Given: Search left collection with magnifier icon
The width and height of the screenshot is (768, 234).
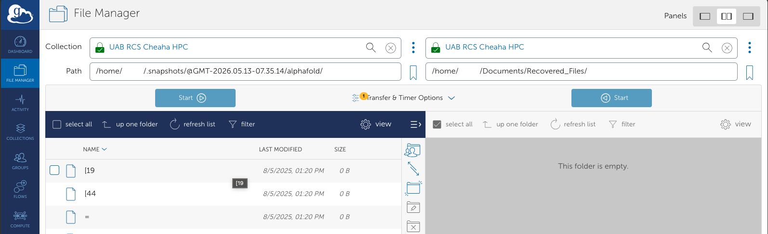Looking at the screenshot, I should tap(371, 47).
